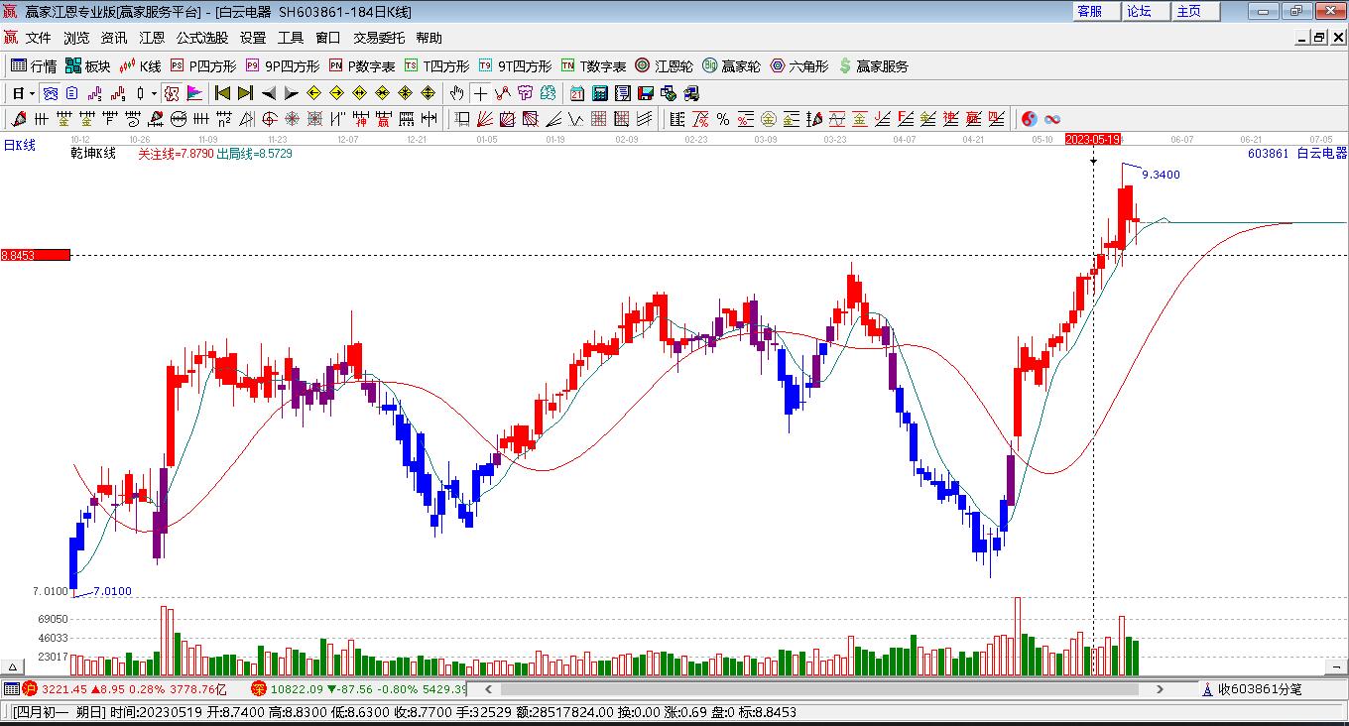This screenshot has height=726, width=1349.
Task: Click the 关注线=7.8790 label
Action: click(175, 154)
